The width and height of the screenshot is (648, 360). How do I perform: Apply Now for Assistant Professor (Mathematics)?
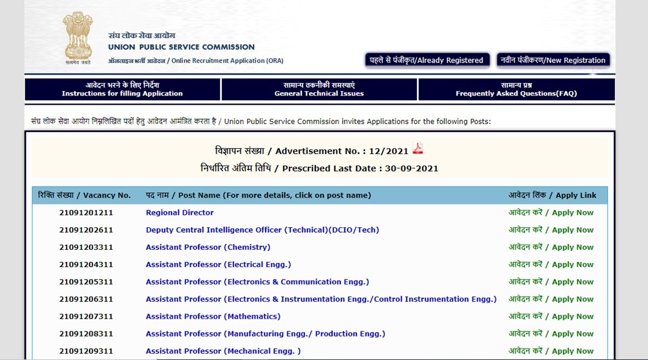(x=551, y=316)
